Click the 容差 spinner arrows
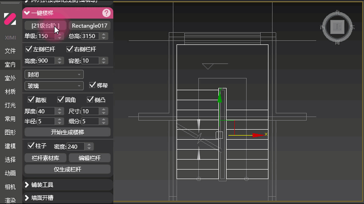 click(104, 61)
